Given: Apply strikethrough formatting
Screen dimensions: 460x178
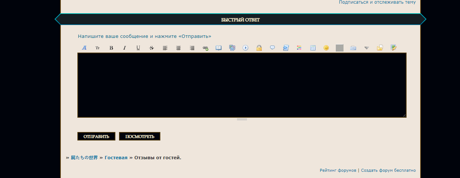Looking at the screenshot, I should [151, 48].
